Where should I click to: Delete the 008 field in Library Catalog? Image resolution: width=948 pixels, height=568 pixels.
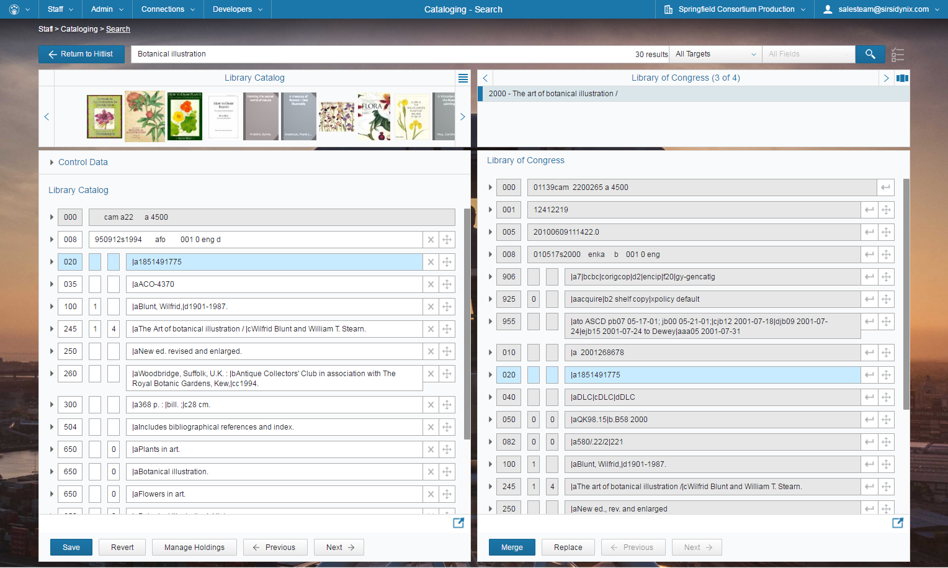pyautogui.click(x=431, y=240)
